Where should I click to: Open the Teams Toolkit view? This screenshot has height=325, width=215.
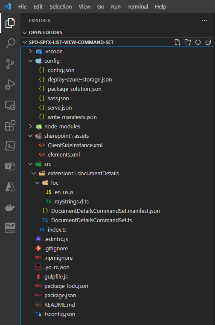[10, 166]
